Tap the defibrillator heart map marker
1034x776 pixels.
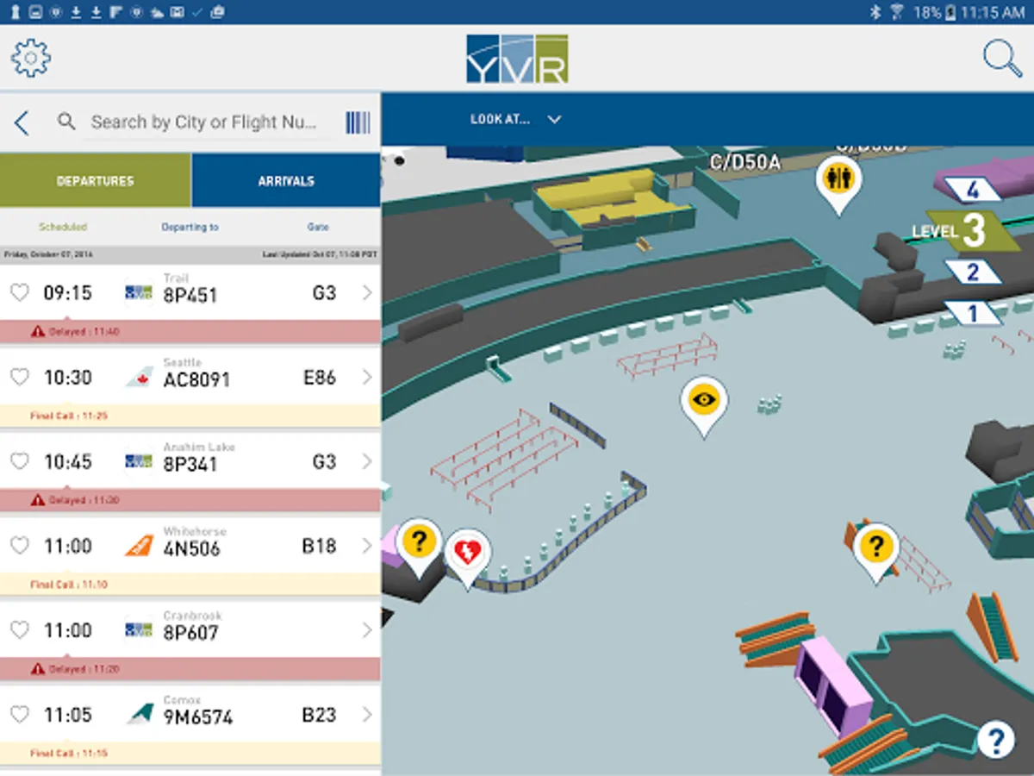(x=467, y=559)
